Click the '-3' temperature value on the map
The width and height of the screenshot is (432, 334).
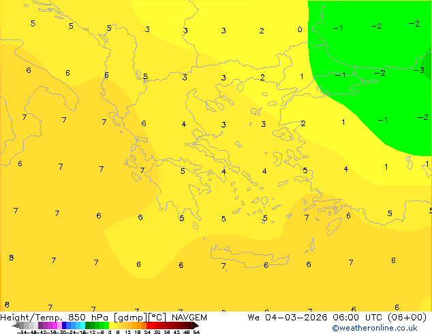(419, 70)
